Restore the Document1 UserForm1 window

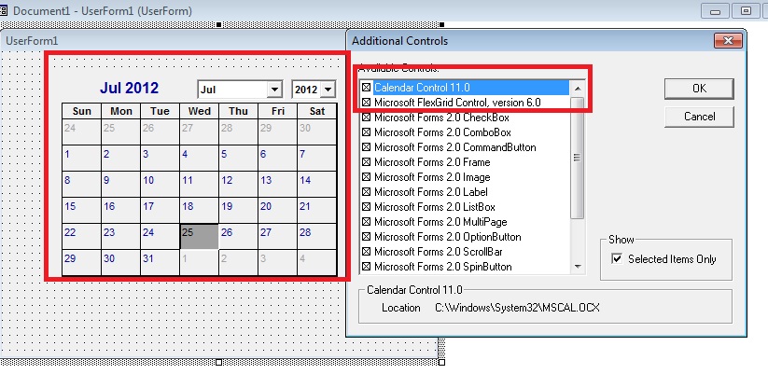click(746, 11)
